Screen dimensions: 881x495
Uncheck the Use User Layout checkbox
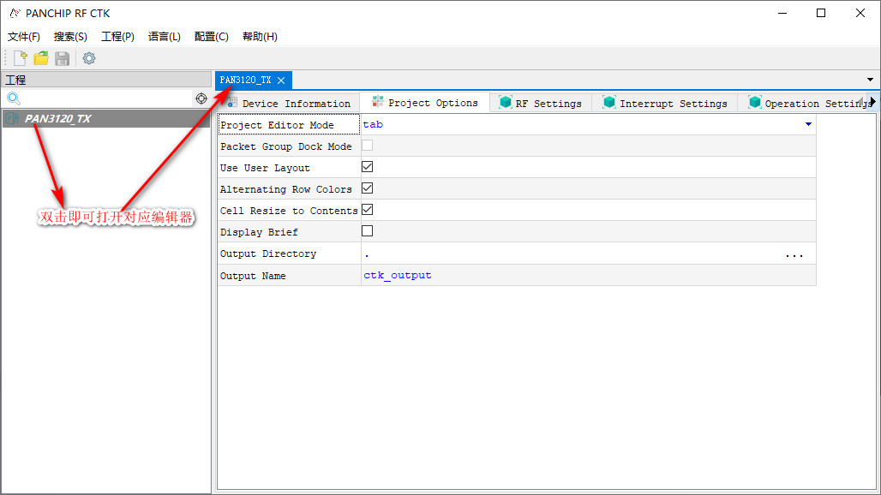click(x=368, y=167)
